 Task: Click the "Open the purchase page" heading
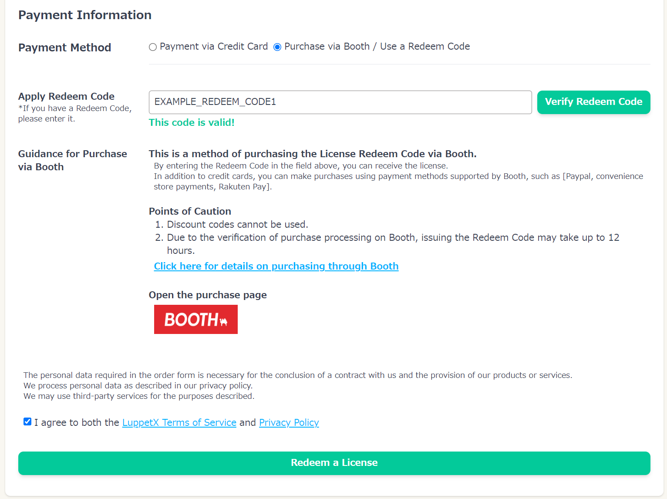208,295
